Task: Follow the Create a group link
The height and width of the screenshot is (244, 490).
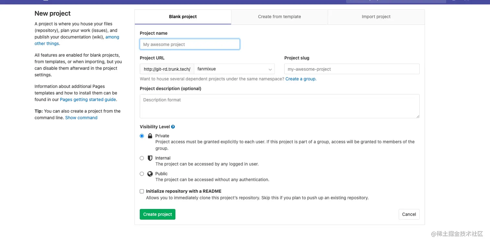Action: [x=300, y=79]
